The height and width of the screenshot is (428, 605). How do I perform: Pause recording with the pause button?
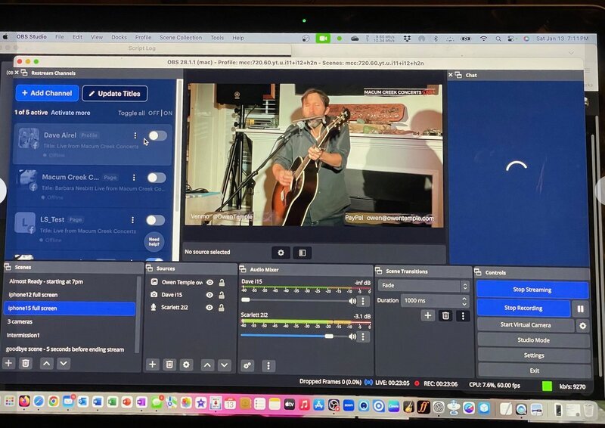pos(581,309)
